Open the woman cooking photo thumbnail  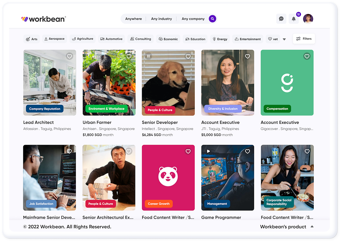(287, 178)
